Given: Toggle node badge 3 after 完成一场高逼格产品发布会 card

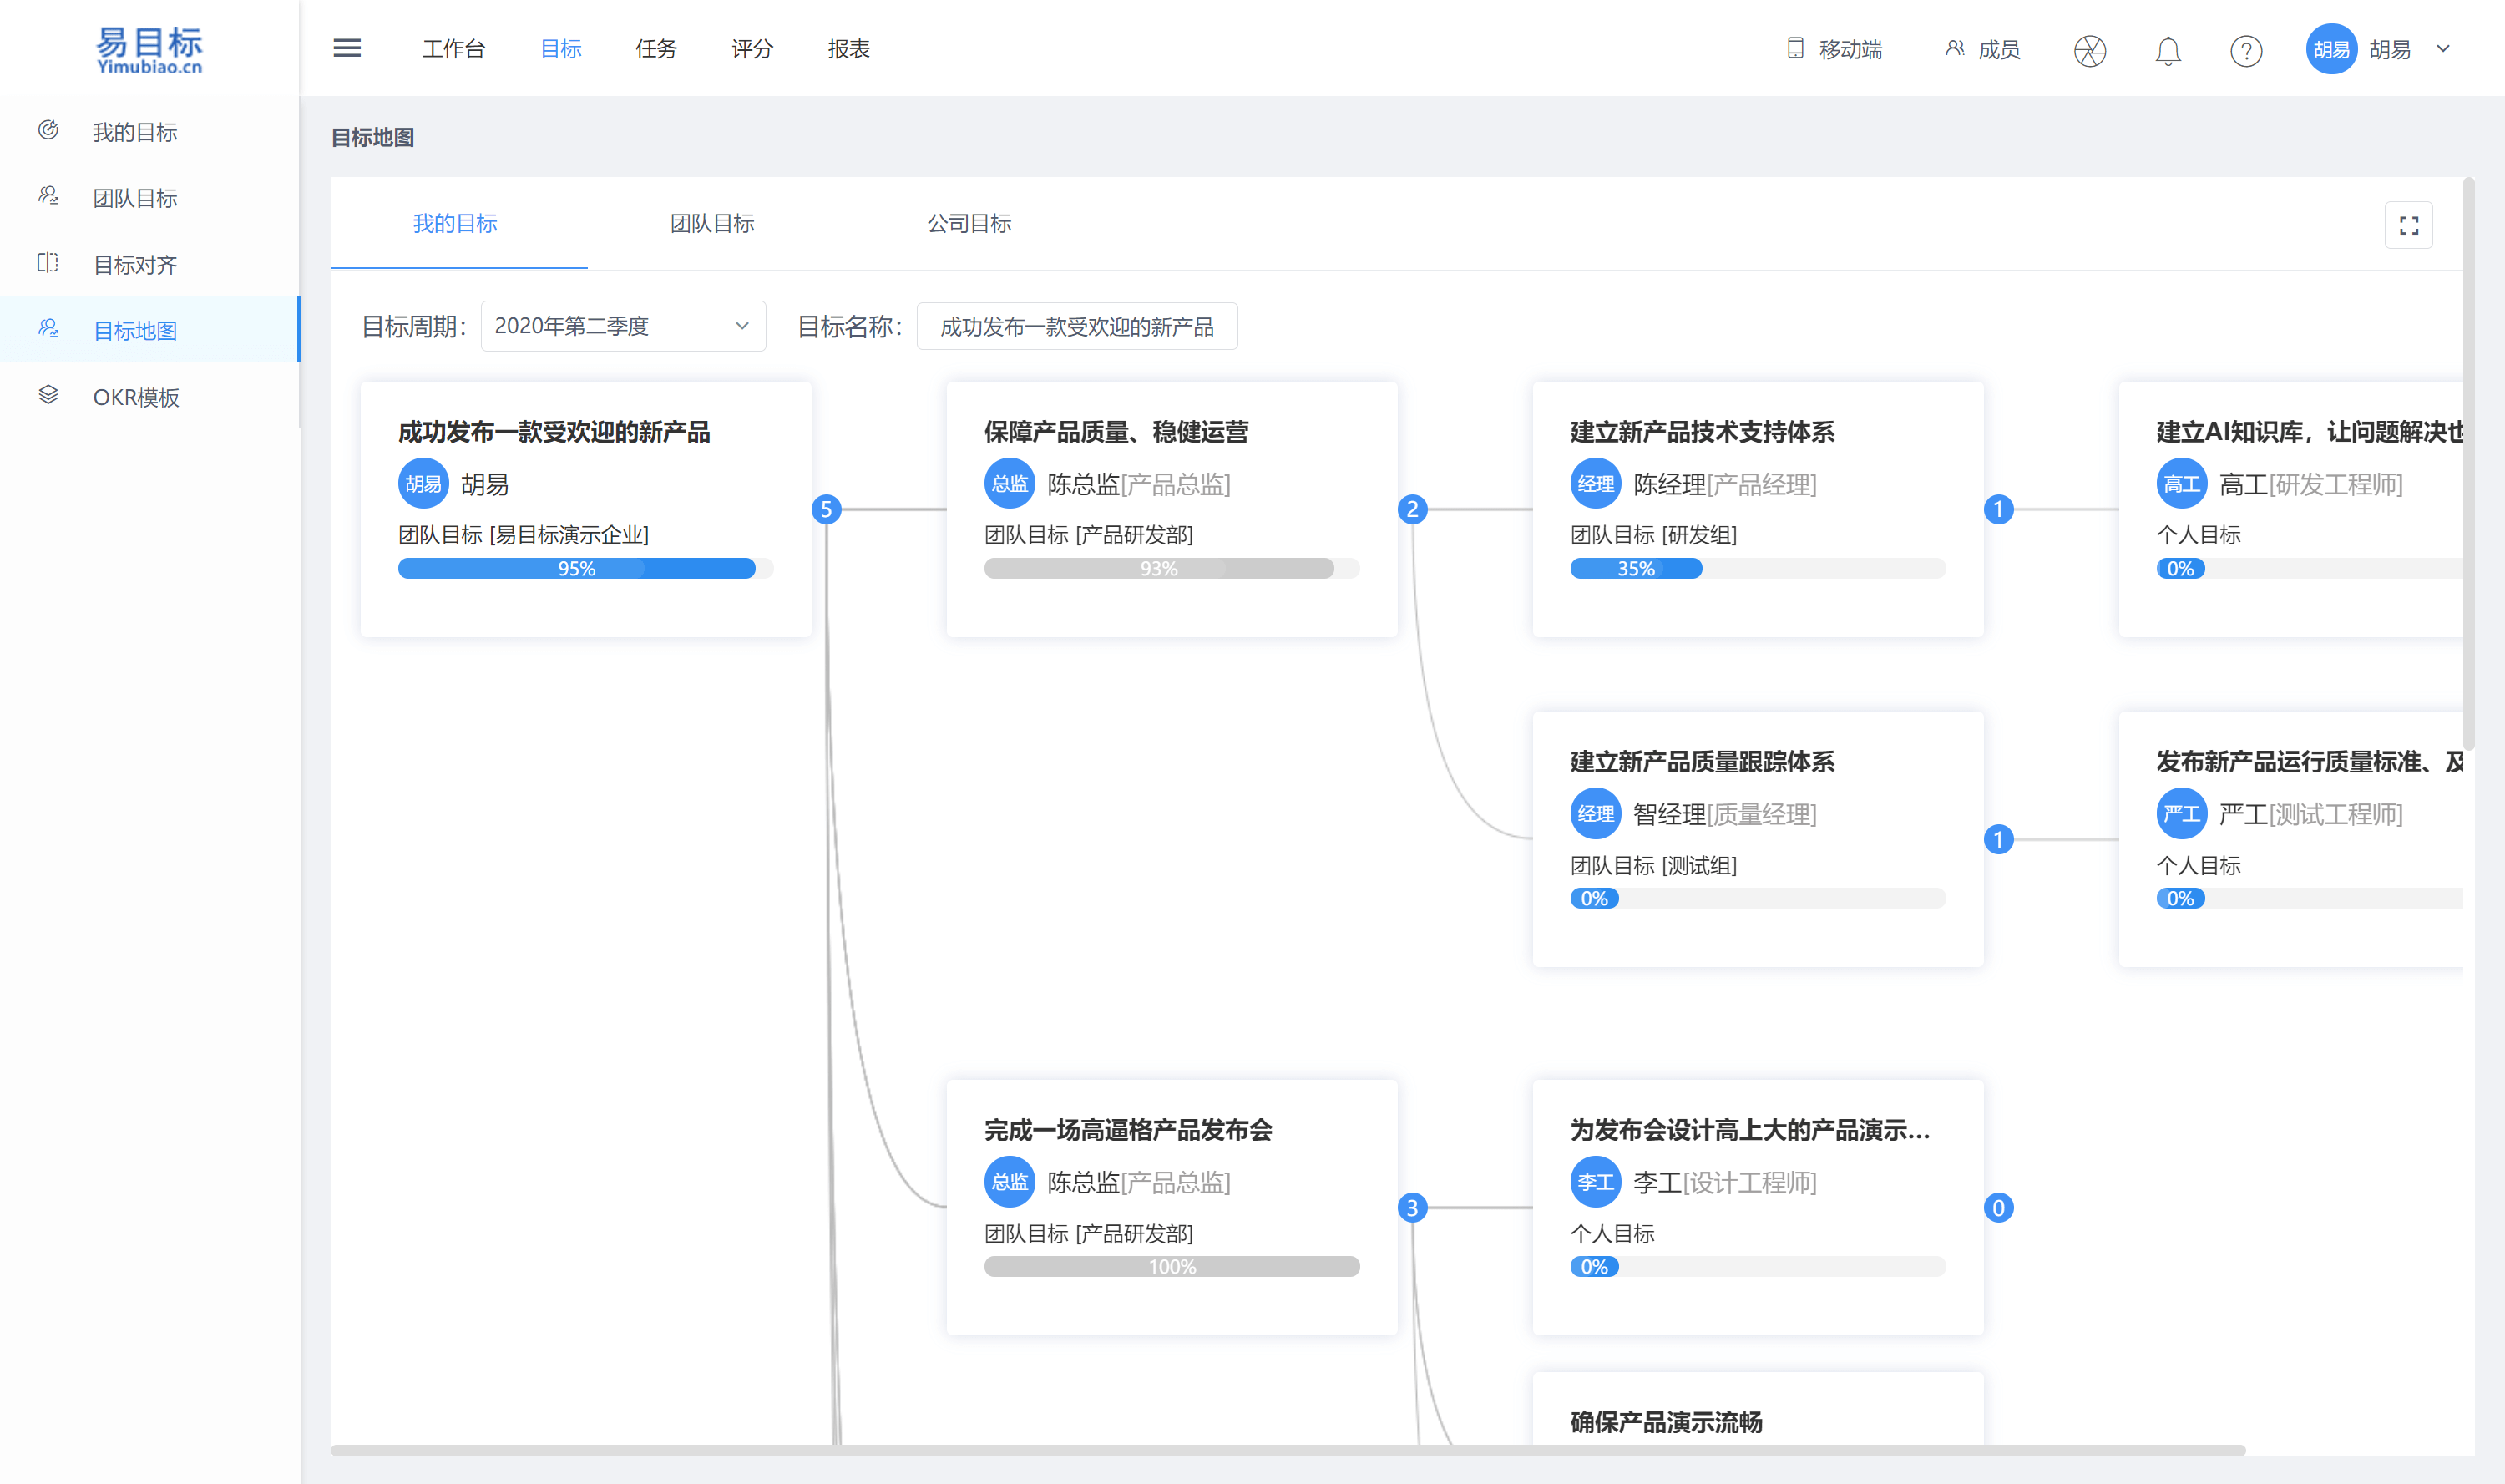Looking at the screenshot, I should pyautogui.click(x=1413, y=1207).
